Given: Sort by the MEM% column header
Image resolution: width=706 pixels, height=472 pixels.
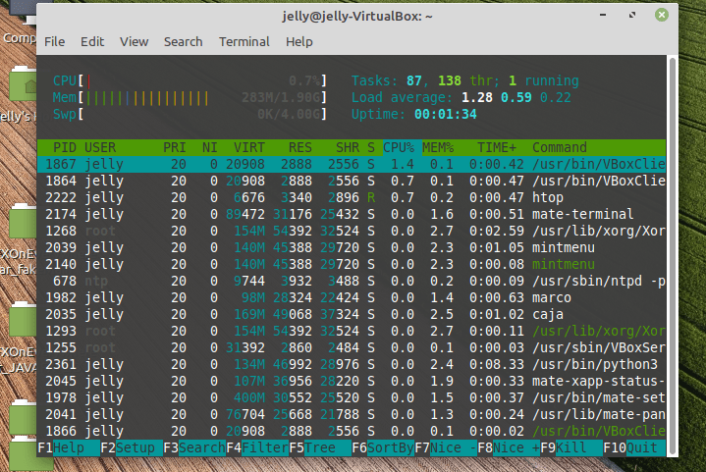Looking at the screenshot, I should tap(438, 147).
